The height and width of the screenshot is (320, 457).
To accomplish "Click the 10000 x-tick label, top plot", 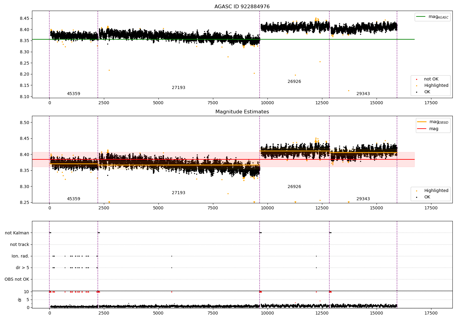I will point(267,103).
